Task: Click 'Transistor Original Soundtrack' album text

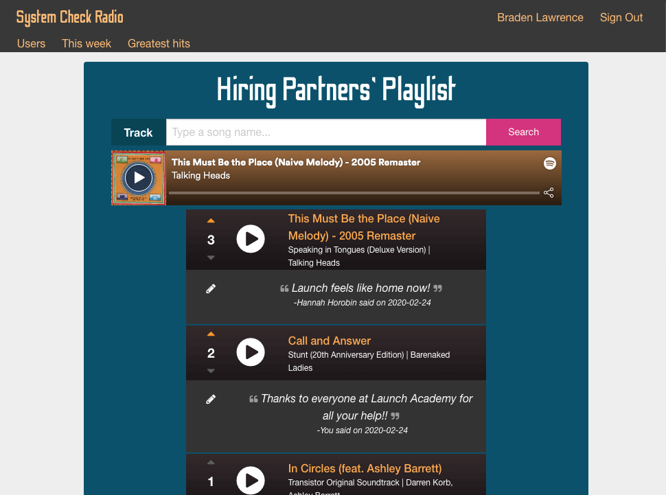Action: (x=343, y=483)
